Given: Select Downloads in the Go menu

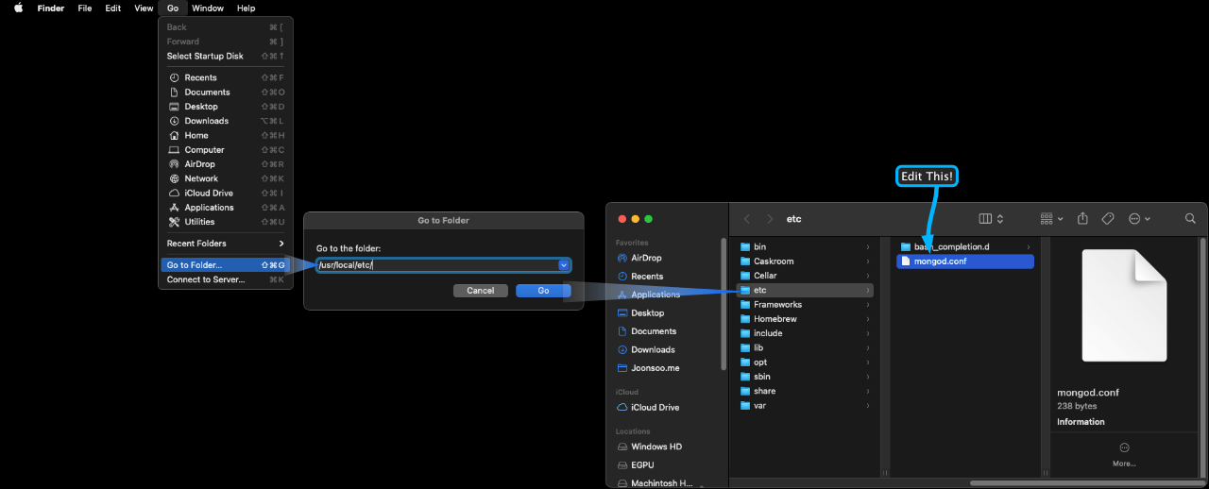Looking at the screenshot, I should click(x=226, y=121).
